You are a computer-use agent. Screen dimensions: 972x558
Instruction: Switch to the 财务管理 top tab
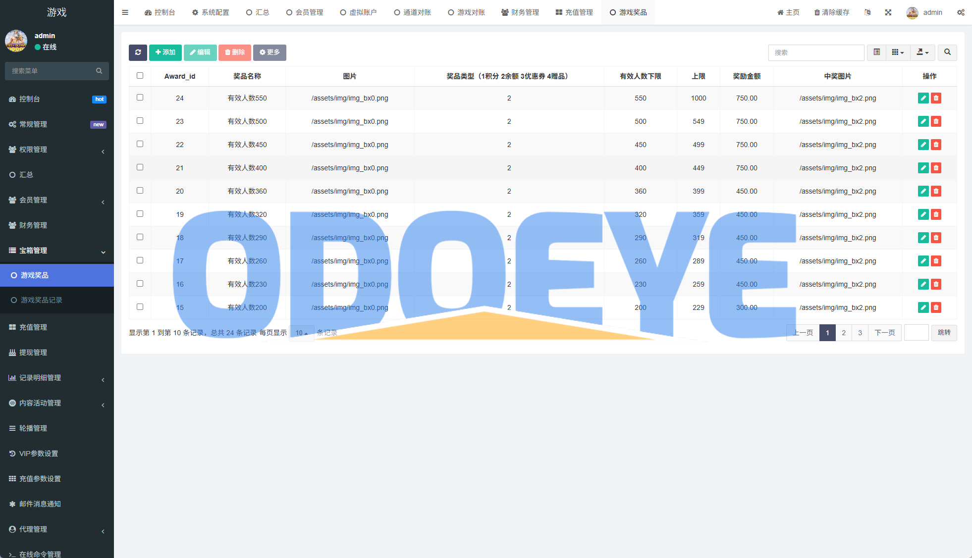click(520, 12)
